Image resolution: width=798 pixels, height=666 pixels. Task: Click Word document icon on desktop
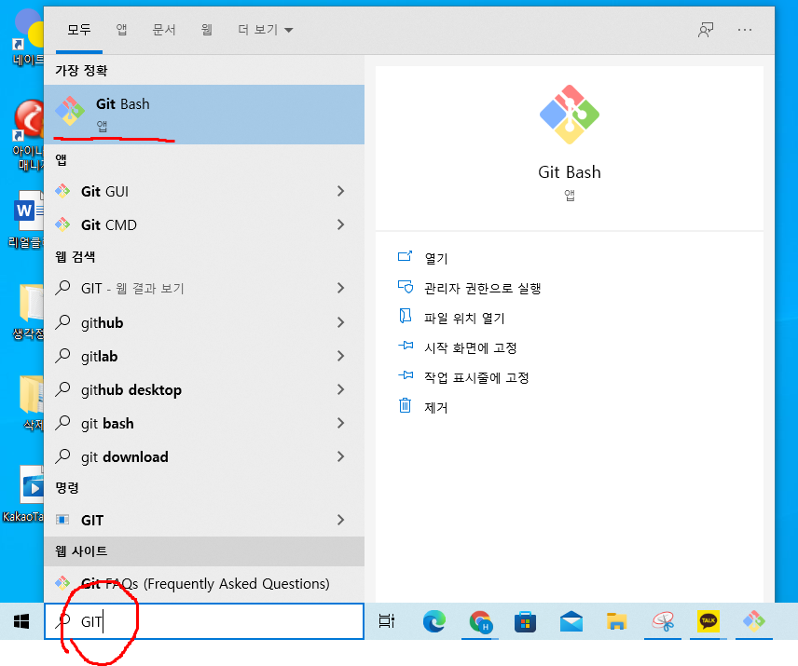tap(28, 211)
